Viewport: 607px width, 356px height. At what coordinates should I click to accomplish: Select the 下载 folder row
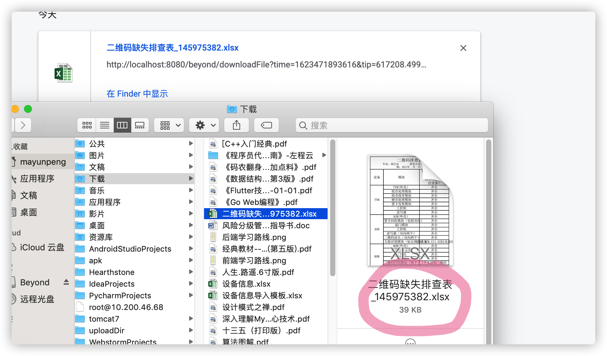135,179
